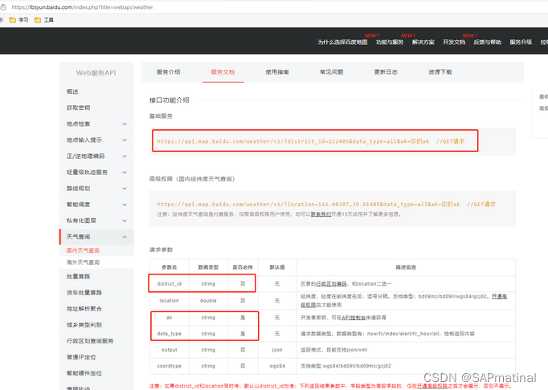Switch to the 更新日志 tab
The image size is (548, 390).
click(x=386, y=72)
